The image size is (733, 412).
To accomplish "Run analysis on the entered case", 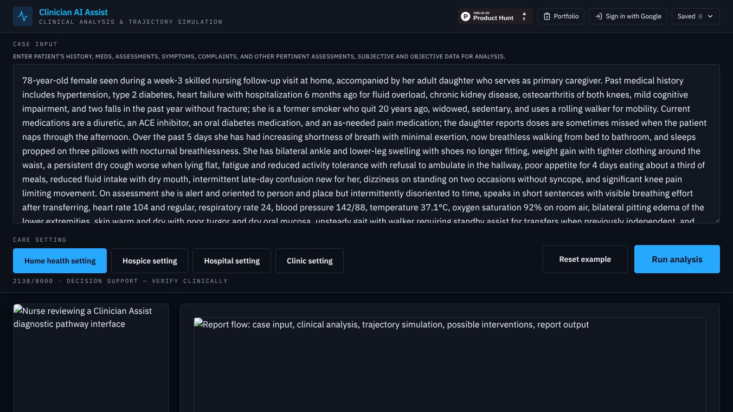I will click(x=677, y=259).
